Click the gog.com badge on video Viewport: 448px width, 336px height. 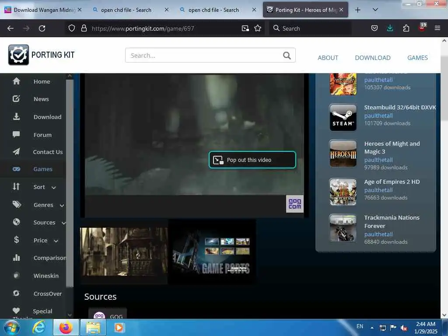[294, 204]
